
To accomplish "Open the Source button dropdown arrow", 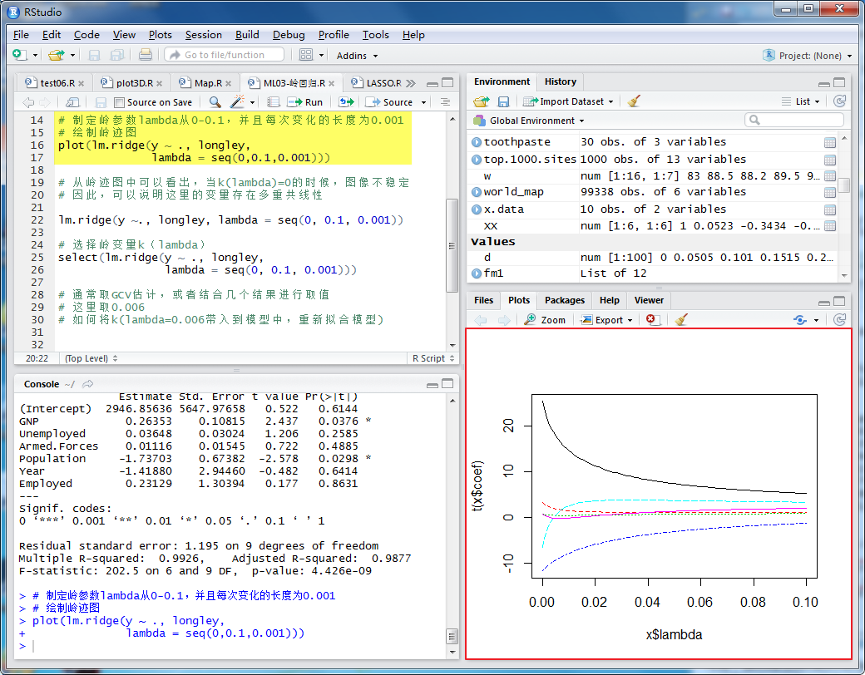I will [423, 102].
